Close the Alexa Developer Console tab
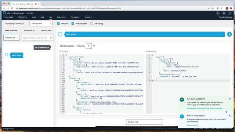The height and width of the screenshot is (132, 235). coord(39,4)
